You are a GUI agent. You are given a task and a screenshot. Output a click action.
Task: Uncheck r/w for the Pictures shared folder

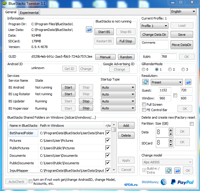108,141
